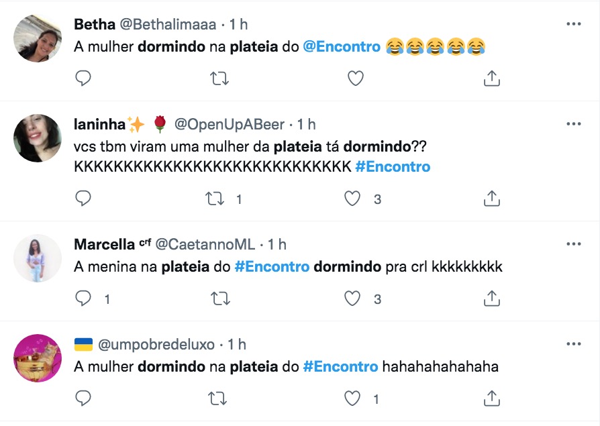
Task: Share Marcella's tweet
Action: coord(492,298)
